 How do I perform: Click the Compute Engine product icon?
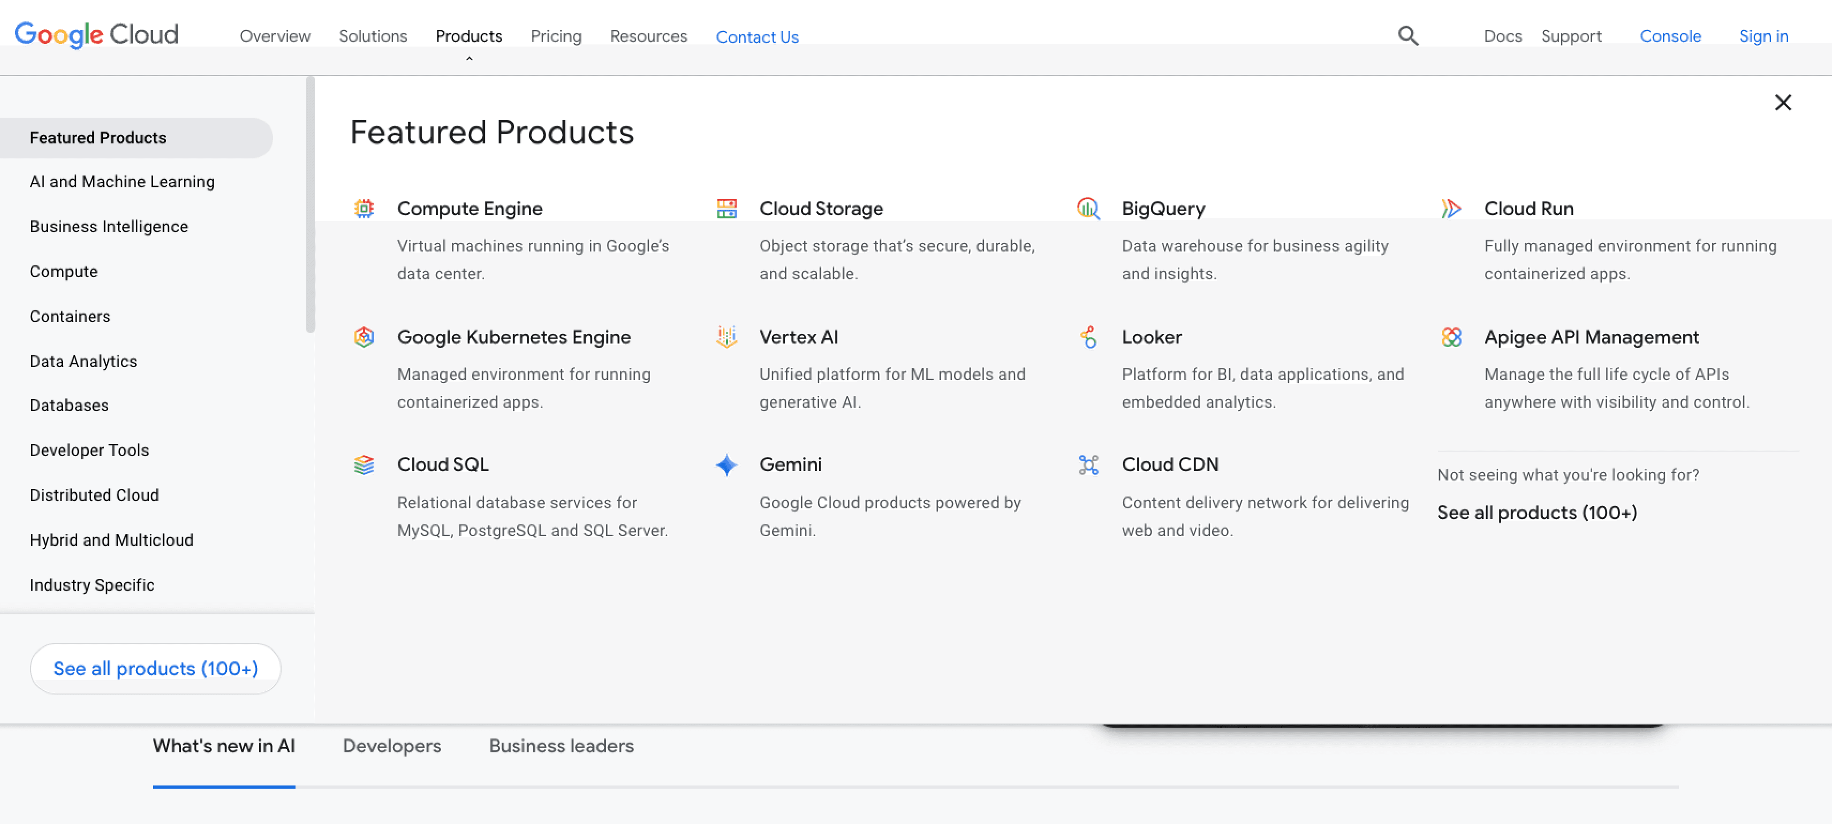364,208
